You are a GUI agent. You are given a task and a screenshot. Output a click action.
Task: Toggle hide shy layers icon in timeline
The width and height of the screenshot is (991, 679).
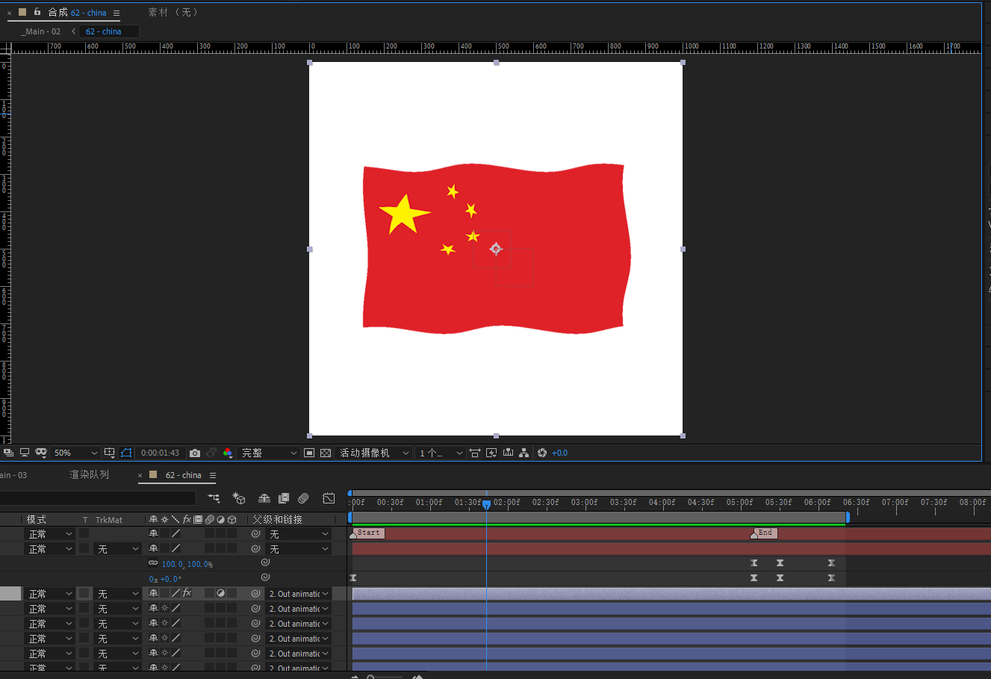[x=264, y=498]
